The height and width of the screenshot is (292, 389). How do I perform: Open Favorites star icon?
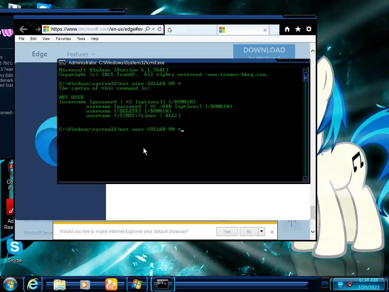(x=298, y=29)
